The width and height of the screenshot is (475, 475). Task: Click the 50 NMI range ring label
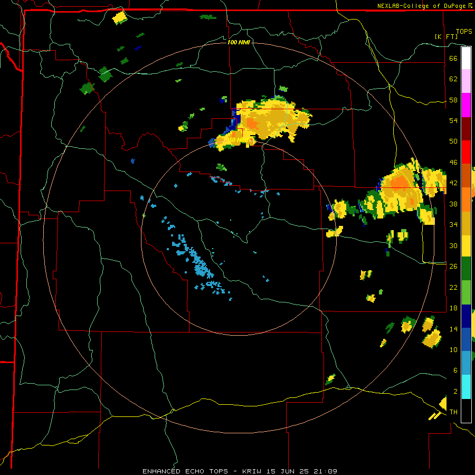239,140
